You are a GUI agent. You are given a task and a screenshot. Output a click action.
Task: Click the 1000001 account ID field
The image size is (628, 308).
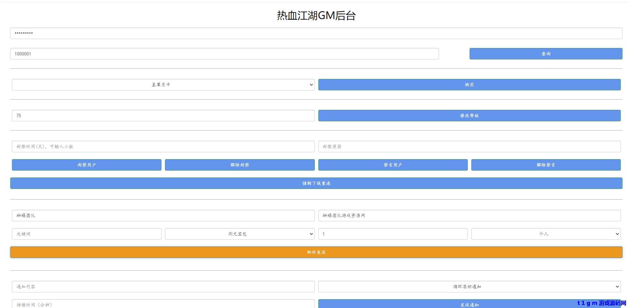tap(224, 53)
